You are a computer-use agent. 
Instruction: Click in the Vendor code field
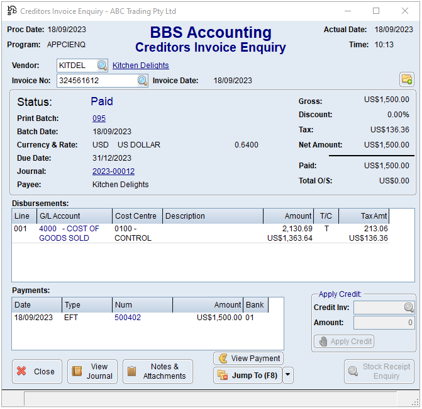[x=76, y=66]
